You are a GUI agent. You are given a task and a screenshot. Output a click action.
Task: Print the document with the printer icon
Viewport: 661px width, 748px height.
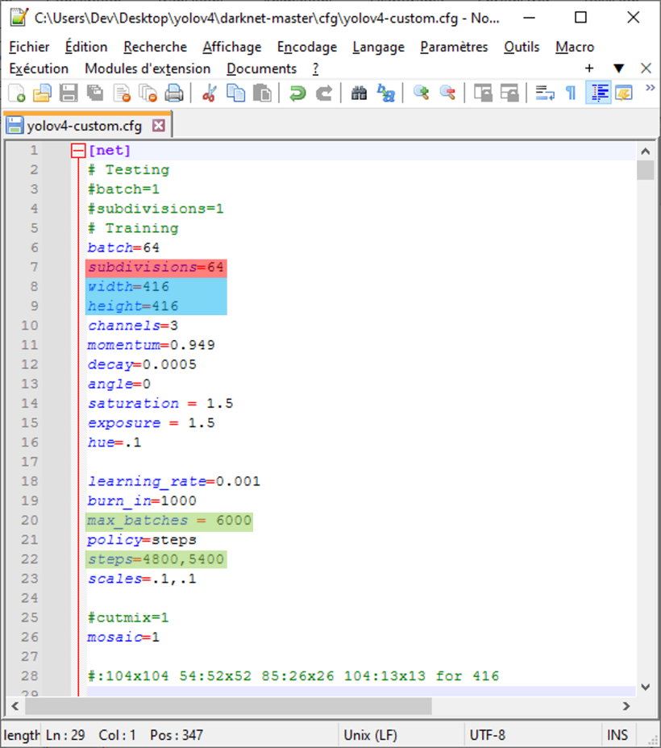[174, 93]
